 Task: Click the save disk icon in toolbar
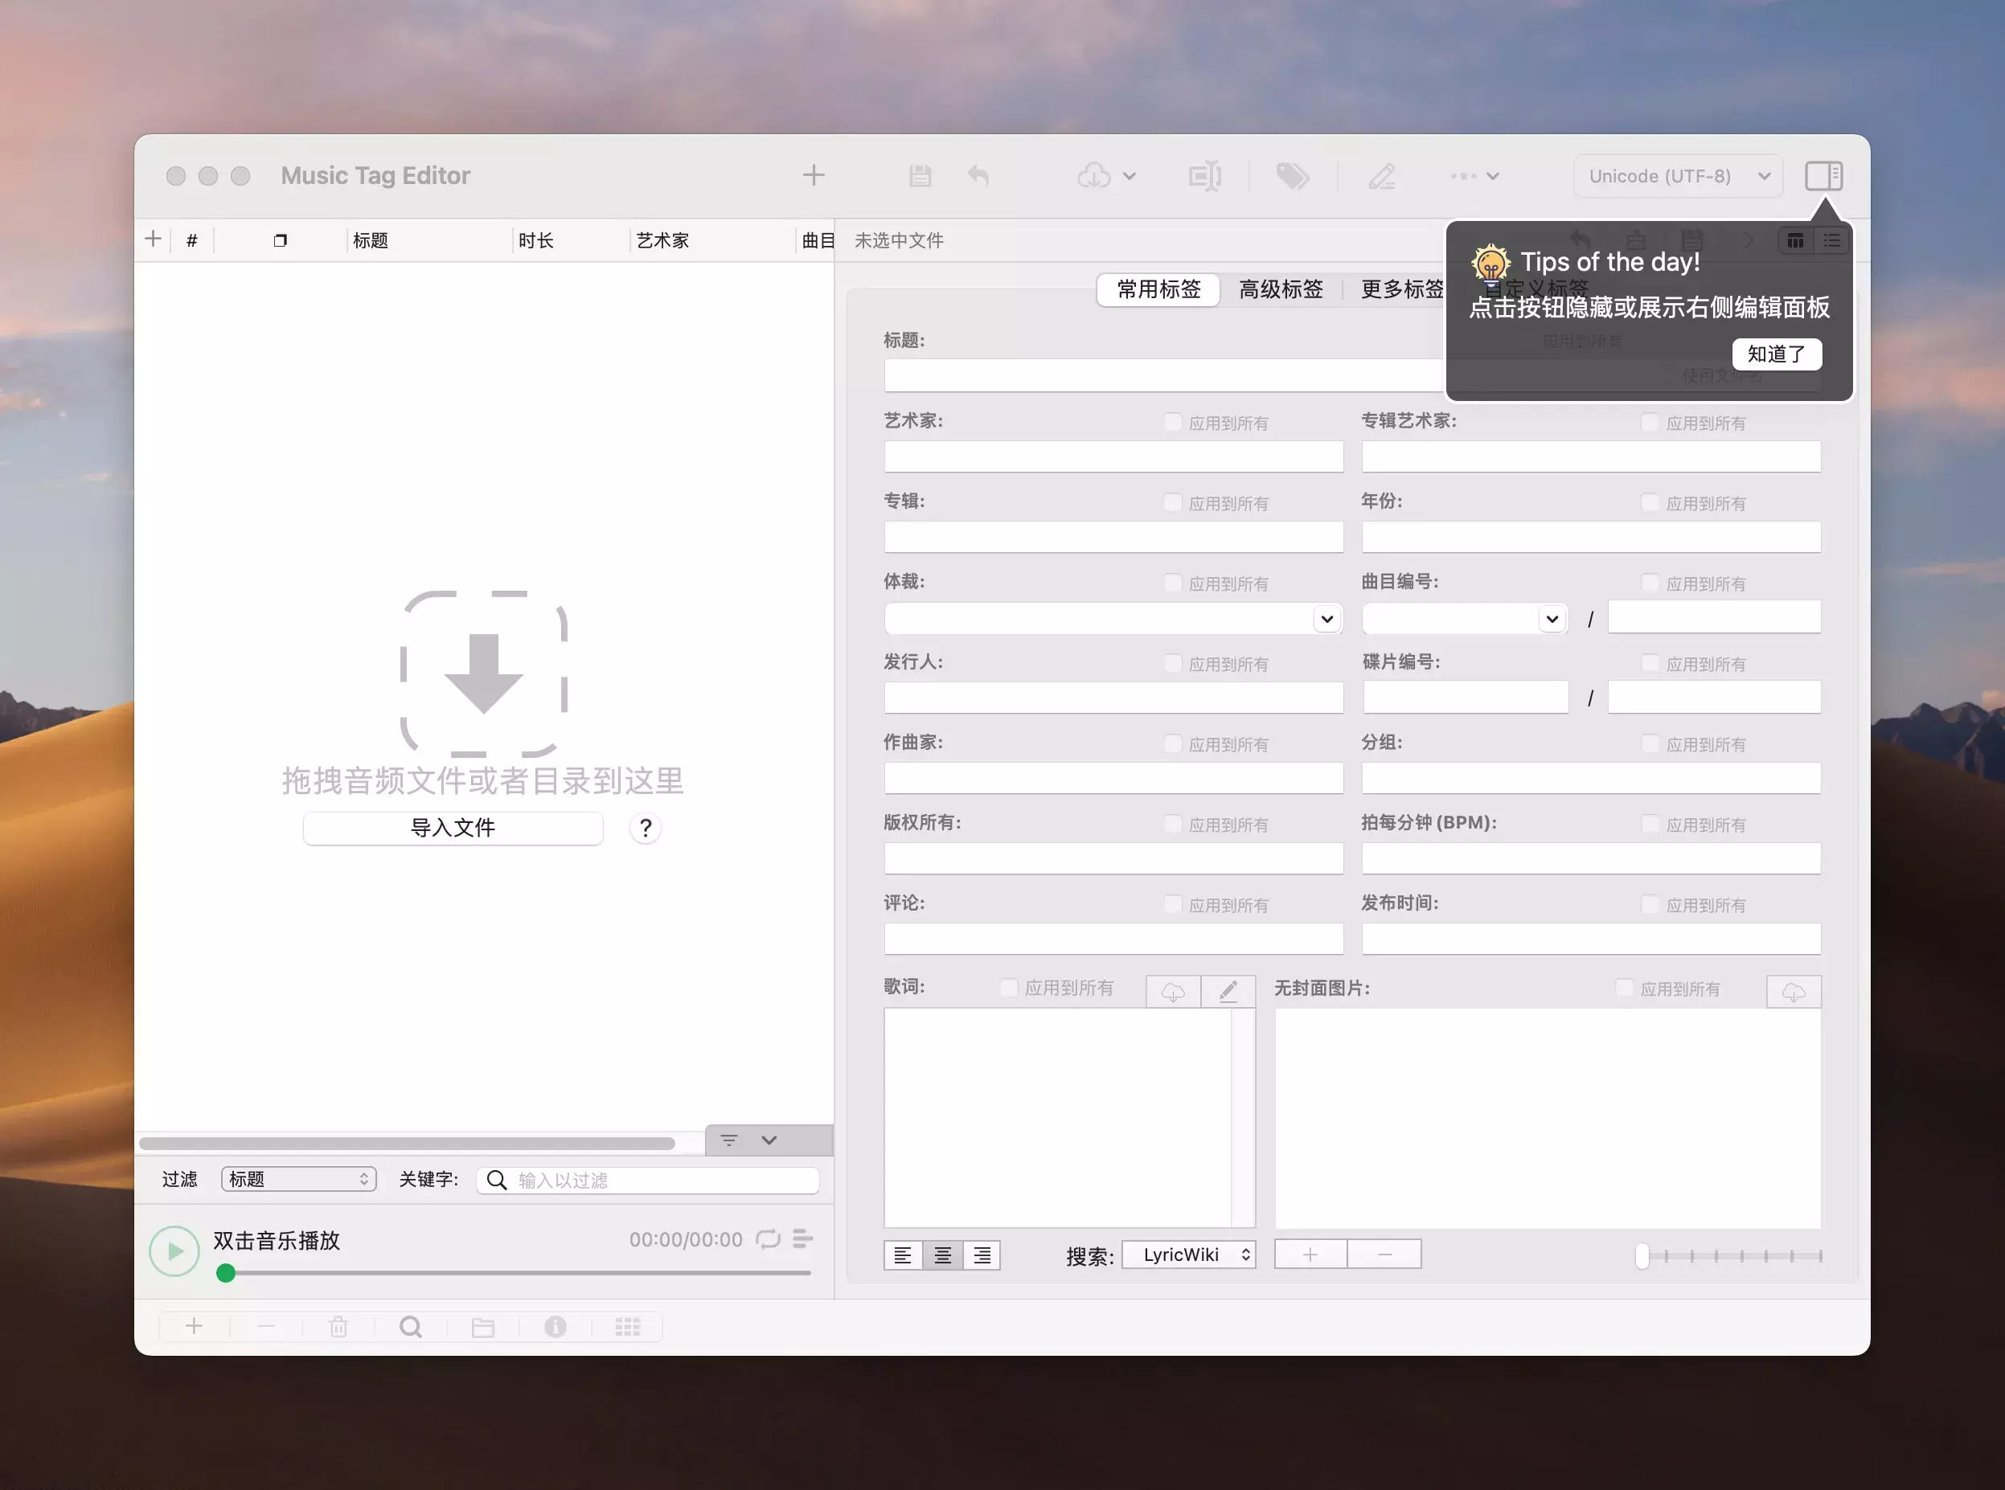[920, 176]
